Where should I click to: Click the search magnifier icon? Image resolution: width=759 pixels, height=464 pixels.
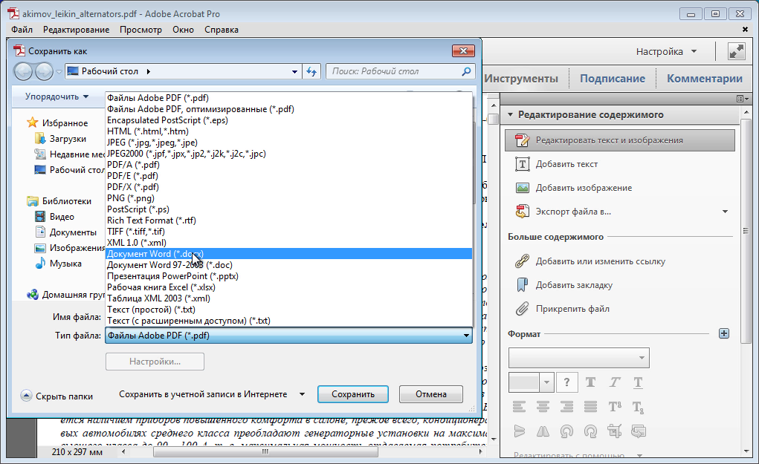[x=466, y=71]
